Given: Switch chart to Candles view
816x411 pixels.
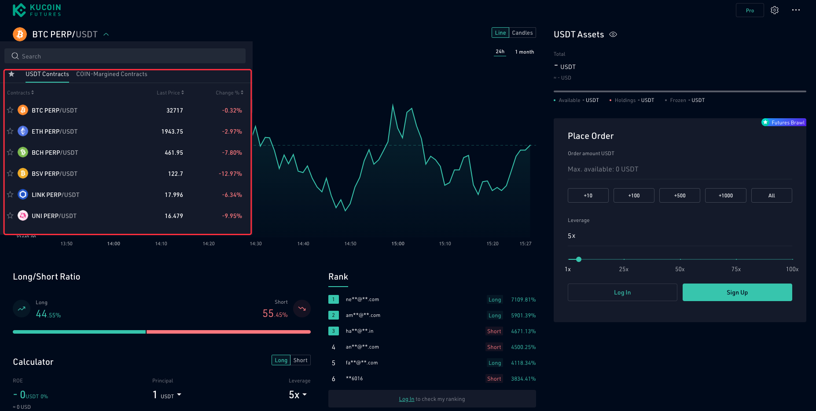Looking at the screenshot, I should coord(522,33).
